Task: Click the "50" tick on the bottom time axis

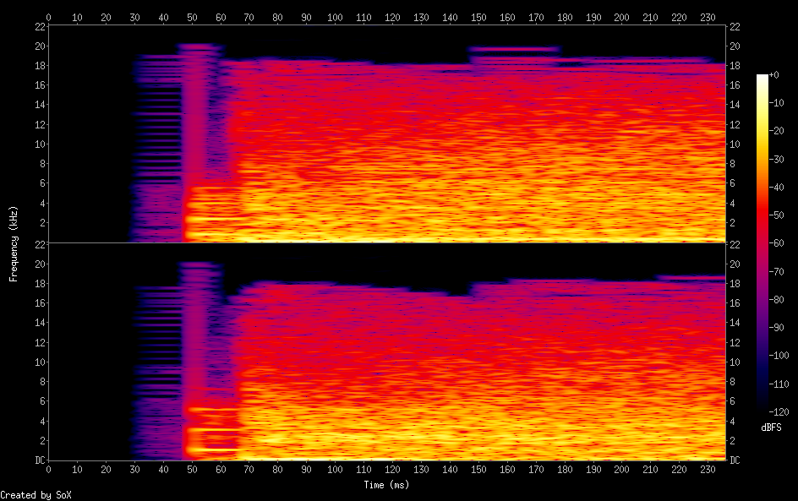Action: coord(192,470)
